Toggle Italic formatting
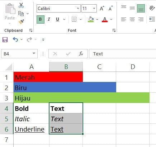 [x=49, y=19]
